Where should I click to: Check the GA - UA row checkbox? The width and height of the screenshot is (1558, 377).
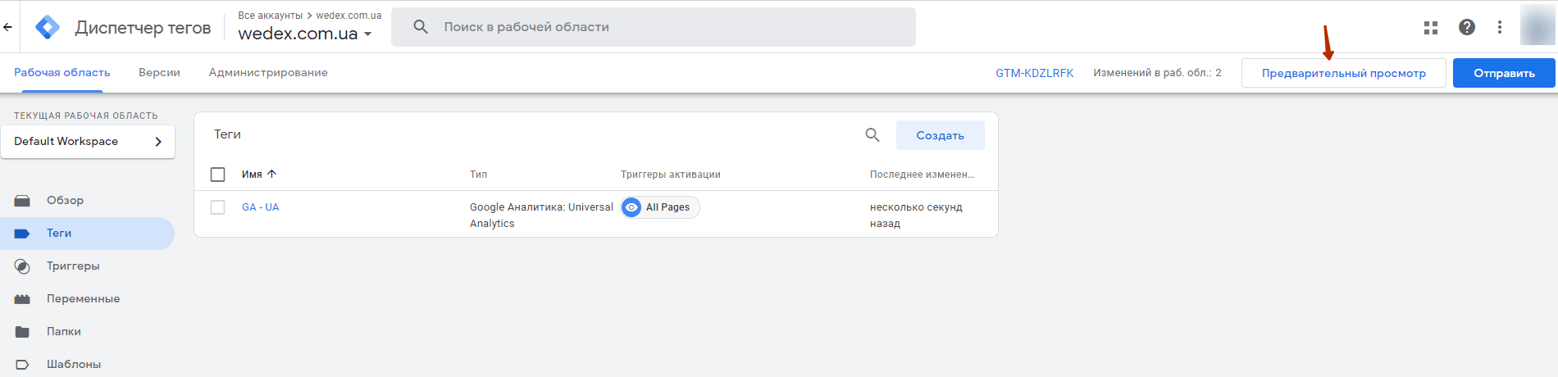(x=217, y=207)
